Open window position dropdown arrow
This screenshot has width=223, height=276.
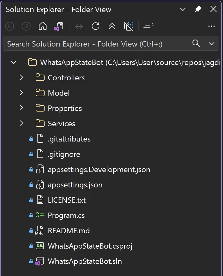[183, 9]
